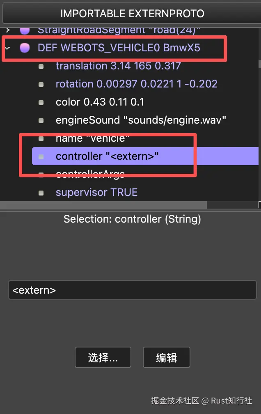Click inside the <extern> text field
Image resolution: width=261 pixels, height=414 pixels.
coord(131,290)
